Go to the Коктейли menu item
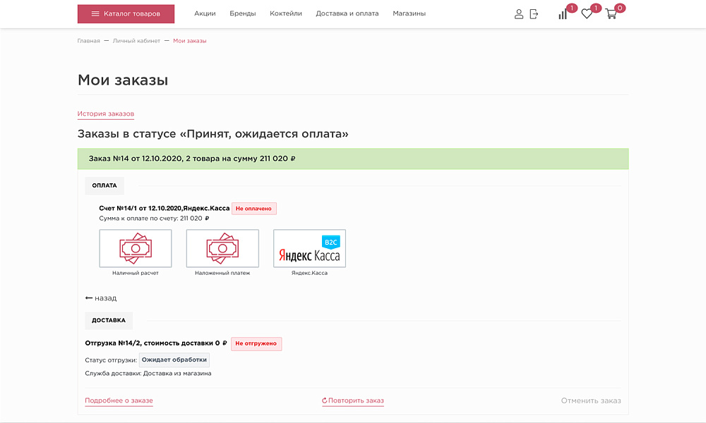The image size is (706, 423). coord(285,13)
